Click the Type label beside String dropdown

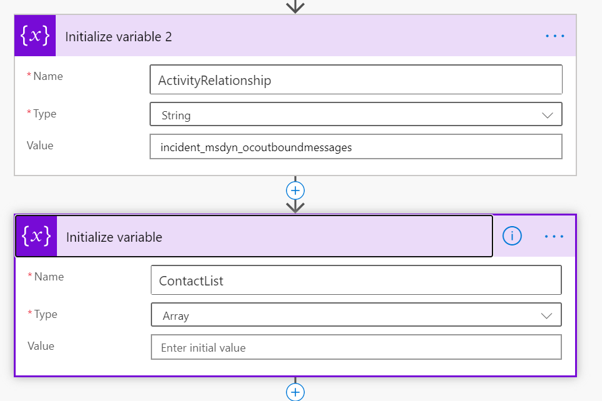coord(44,114)
